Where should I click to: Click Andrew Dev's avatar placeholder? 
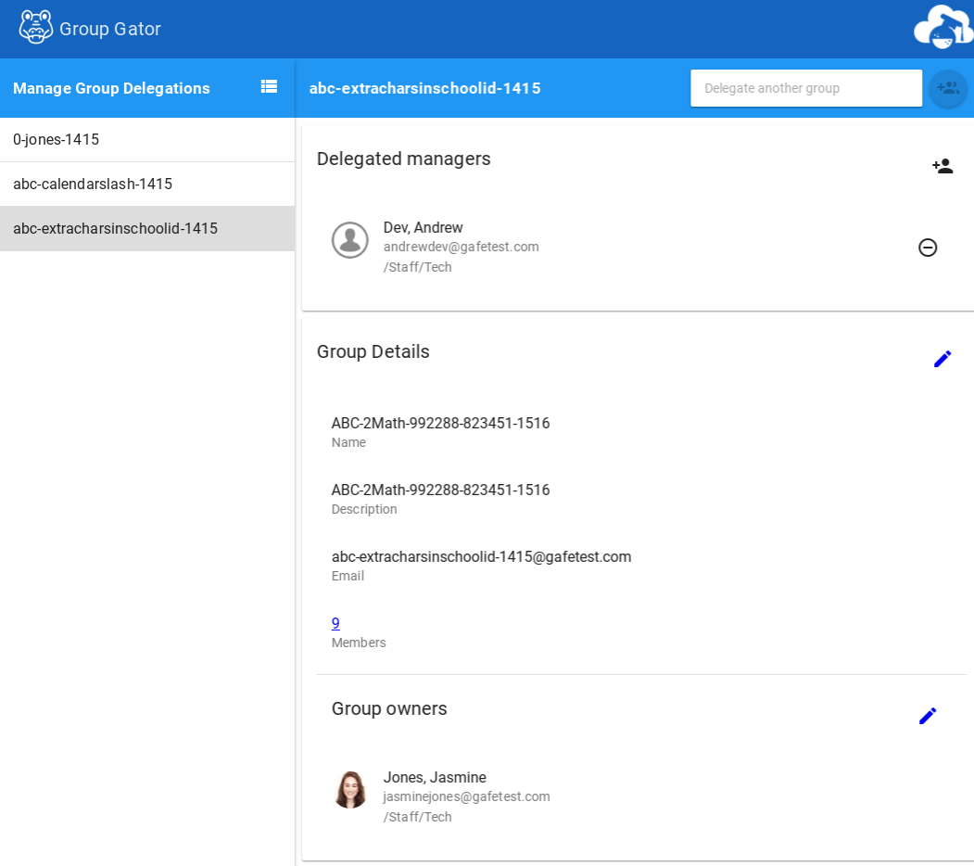[x=350, y=240]
